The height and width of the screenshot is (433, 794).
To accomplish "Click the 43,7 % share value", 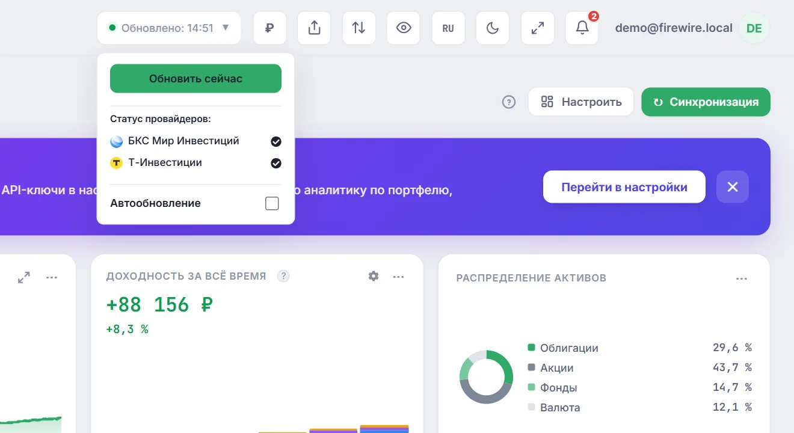I will (x=732, y=367).
